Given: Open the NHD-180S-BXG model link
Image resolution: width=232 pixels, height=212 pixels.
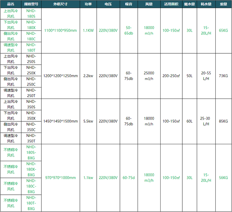Looking at the screenshot, I should pos(31,153).
